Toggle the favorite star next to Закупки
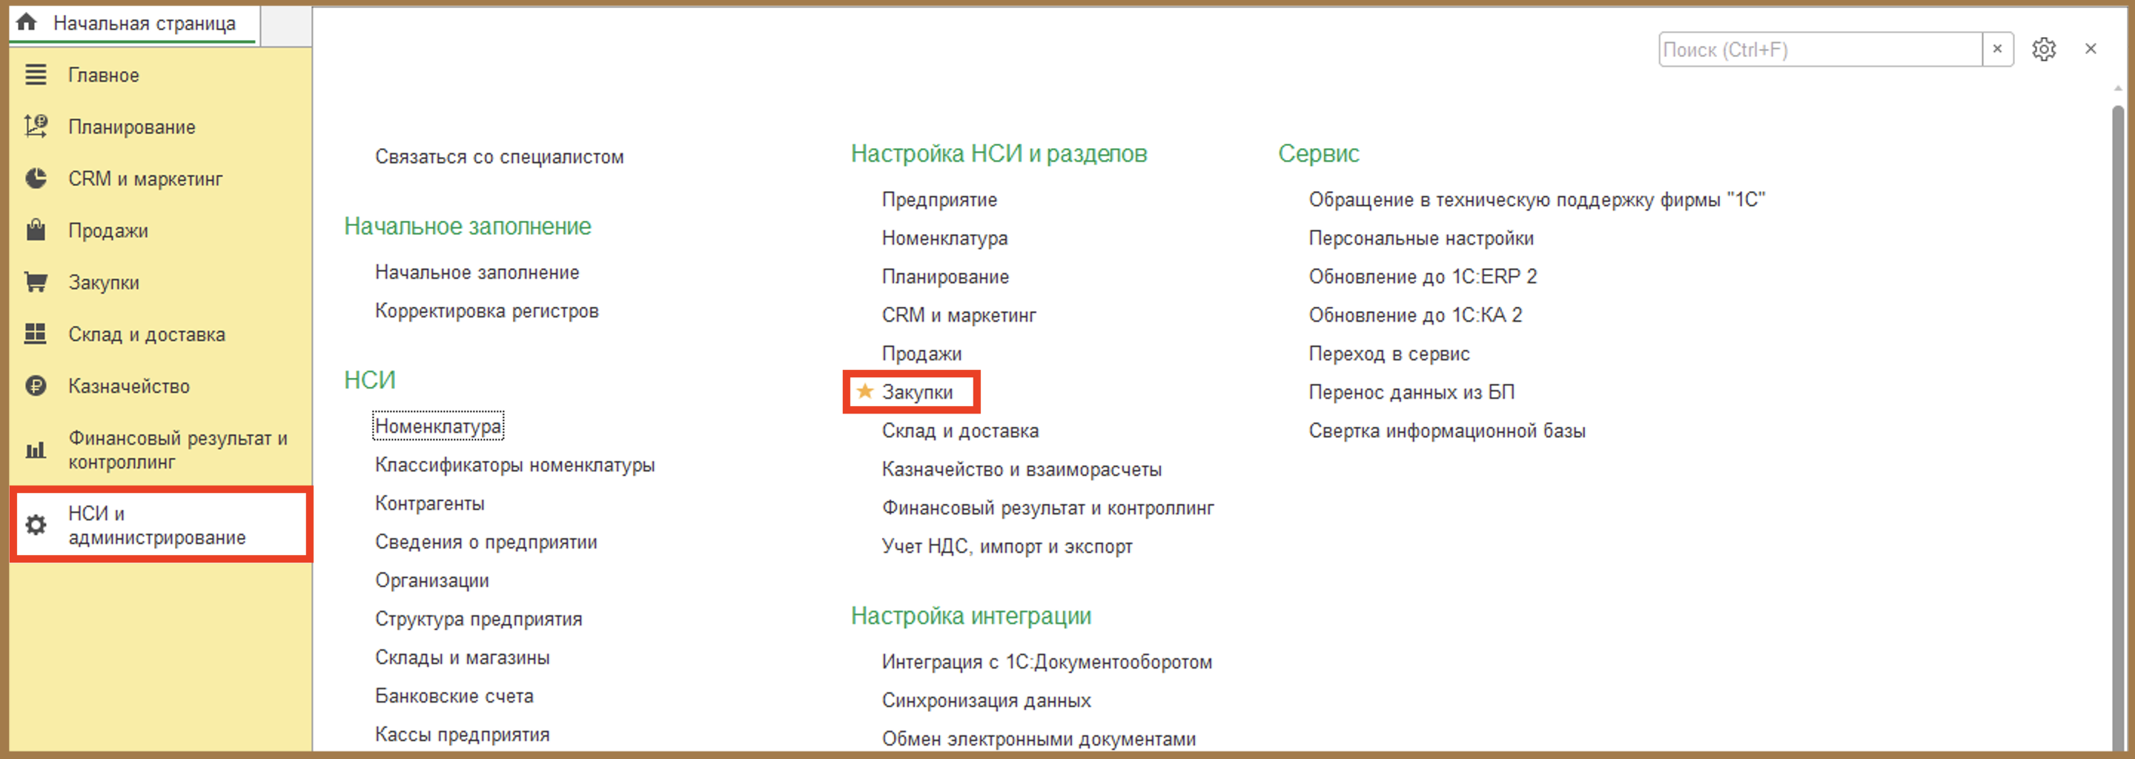The width and height of the screenshot is (2135, 759). point(864,391)
